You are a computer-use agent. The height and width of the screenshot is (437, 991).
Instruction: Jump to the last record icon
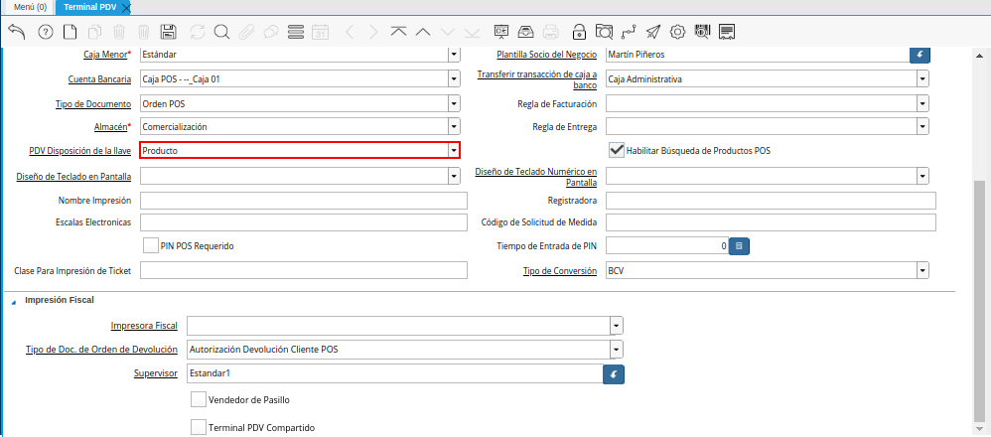pos(472,32)
